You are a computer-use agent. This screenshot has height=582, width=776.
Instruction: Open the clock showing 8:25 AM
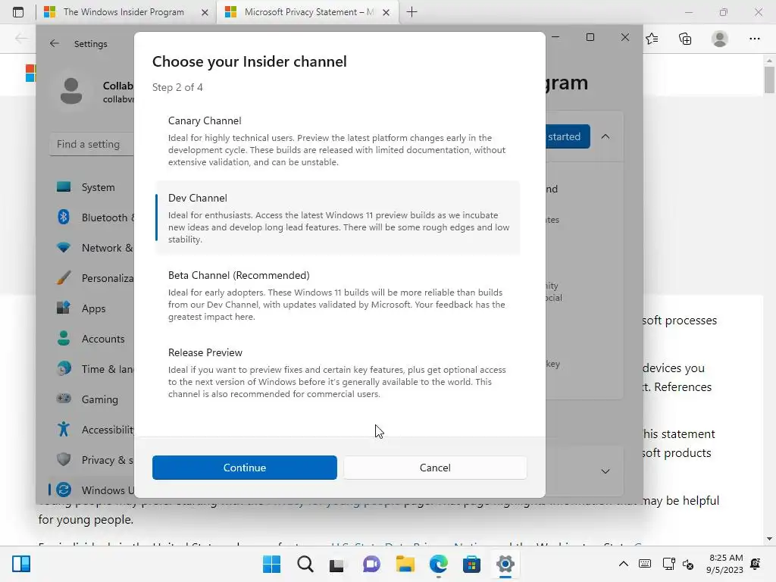[724, 564]
